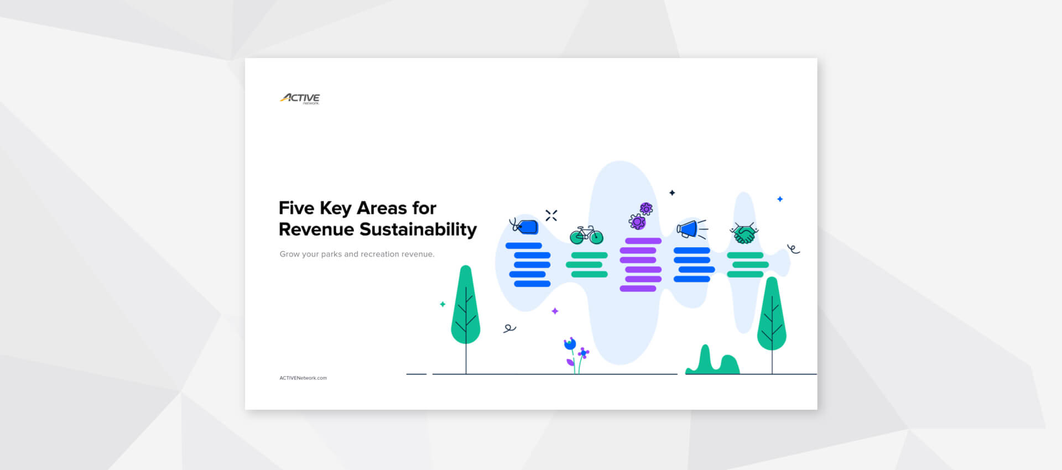Viewport: 1062px width, 470px height.
Task: Click the green bush illustration
Action: coord(712,363)
